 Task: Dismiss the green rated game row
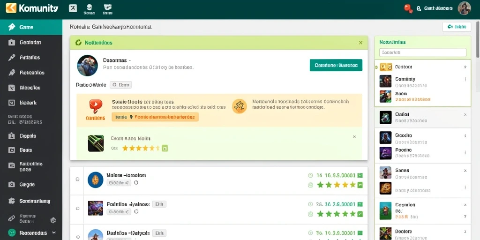(354, 137)
